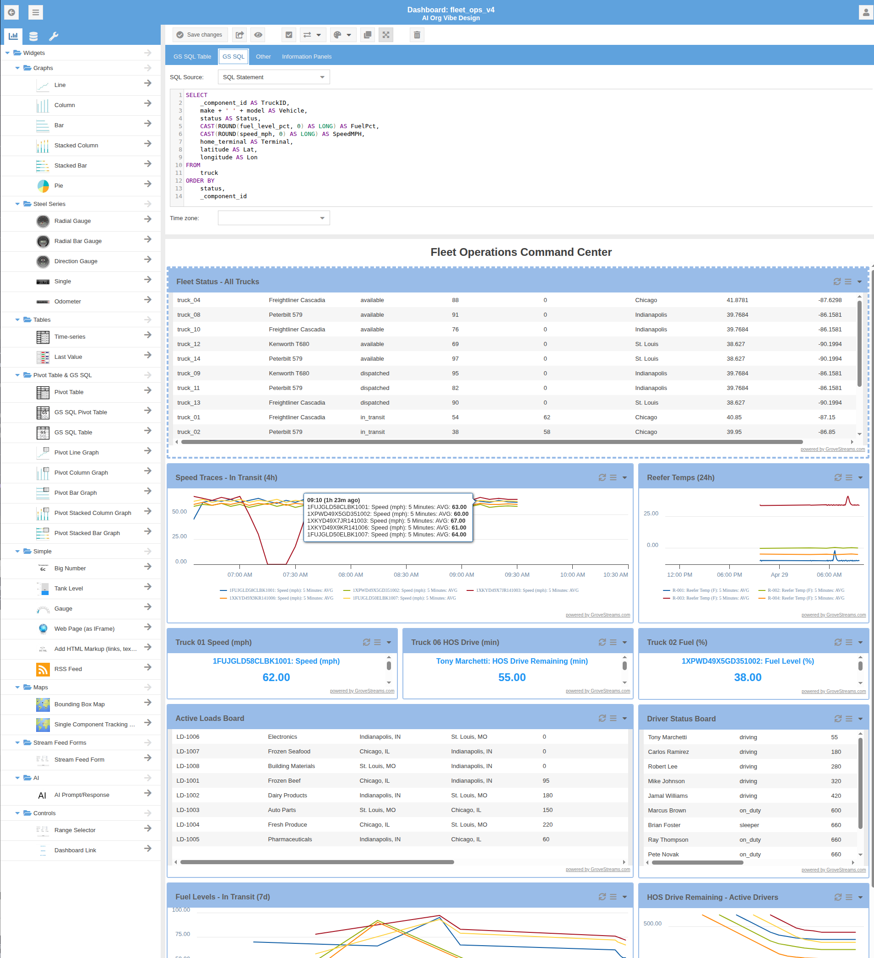Image resolution: width=874 pixels, height=958 pixels.
Task: Select the RSS Feed widget icon
Action: tap(43, 669)
